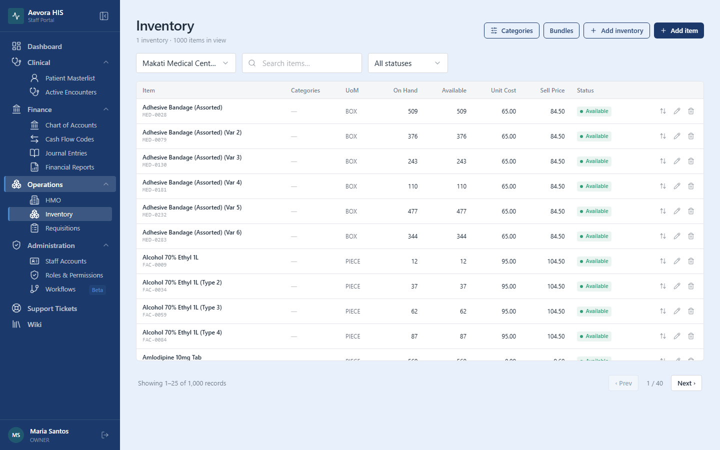Open Financial Reports
Screen dimensions: 720x450
60,167
